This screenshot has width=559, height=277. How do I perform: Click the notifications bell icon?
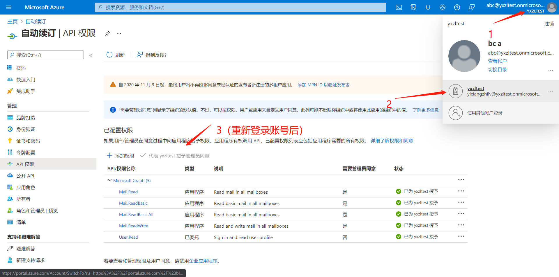pyautogui.click(x=428, y=7)
